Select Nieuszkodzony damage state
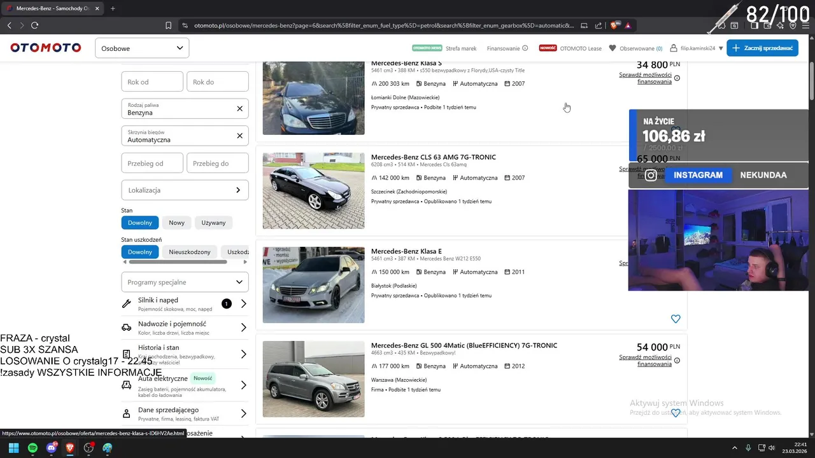The height and width of the screenshot is (458, 815). pyautogui.click(x=190, y=252)
